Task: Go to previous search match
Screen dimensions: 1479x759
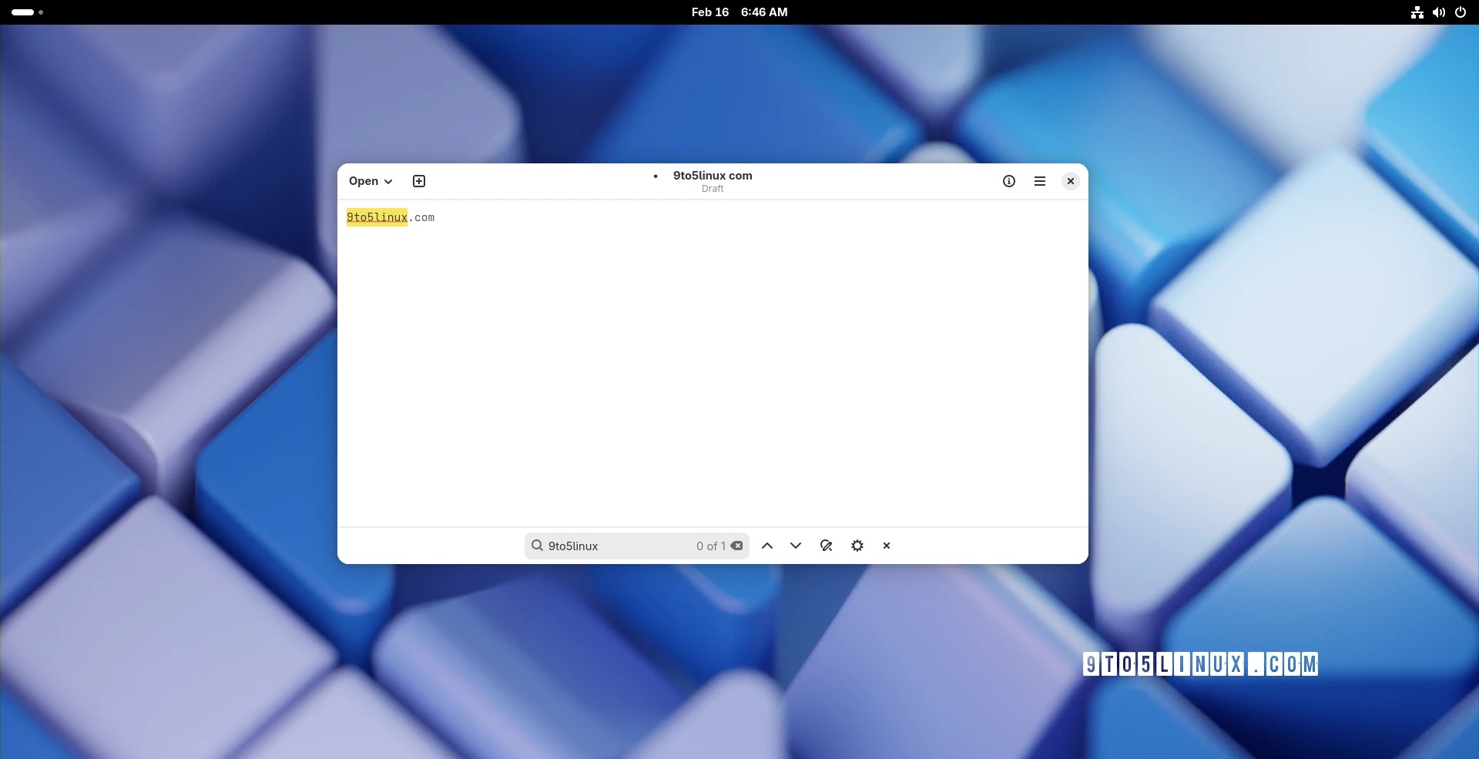Action: [767, 546]
